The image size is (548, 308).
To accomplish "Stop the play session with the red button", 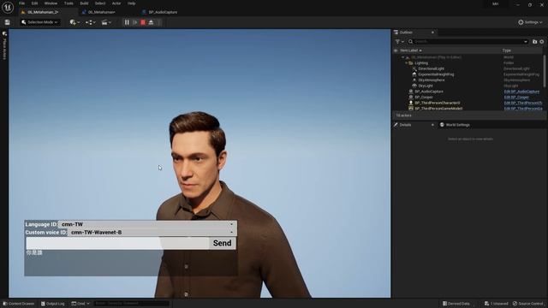I will pyautogui.click(x=143, y=22).
